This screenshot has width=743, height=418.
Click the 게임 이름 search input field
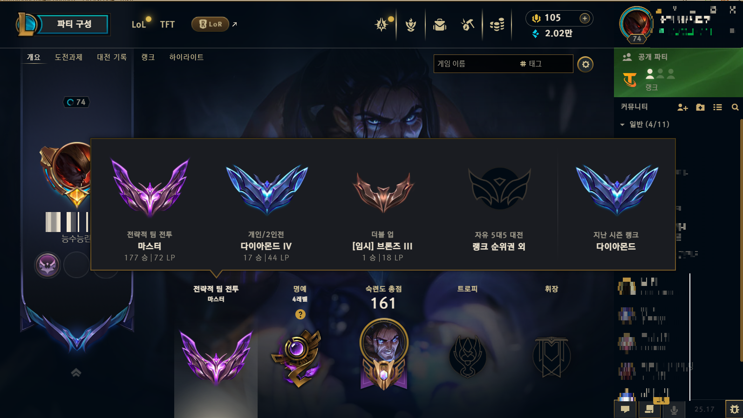click(503, 64)
